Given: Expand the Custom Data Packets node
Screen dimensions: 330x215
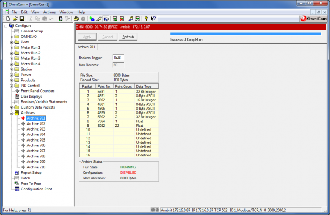Looking at the screenshot, I should [12, 107].
